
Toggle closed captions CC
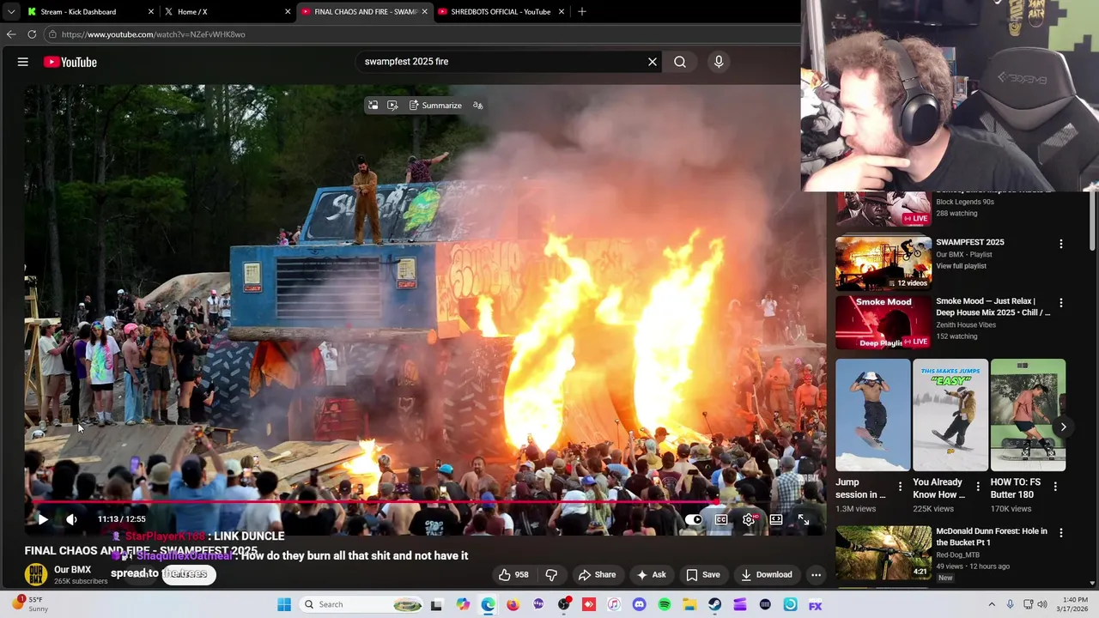point(721,519)
